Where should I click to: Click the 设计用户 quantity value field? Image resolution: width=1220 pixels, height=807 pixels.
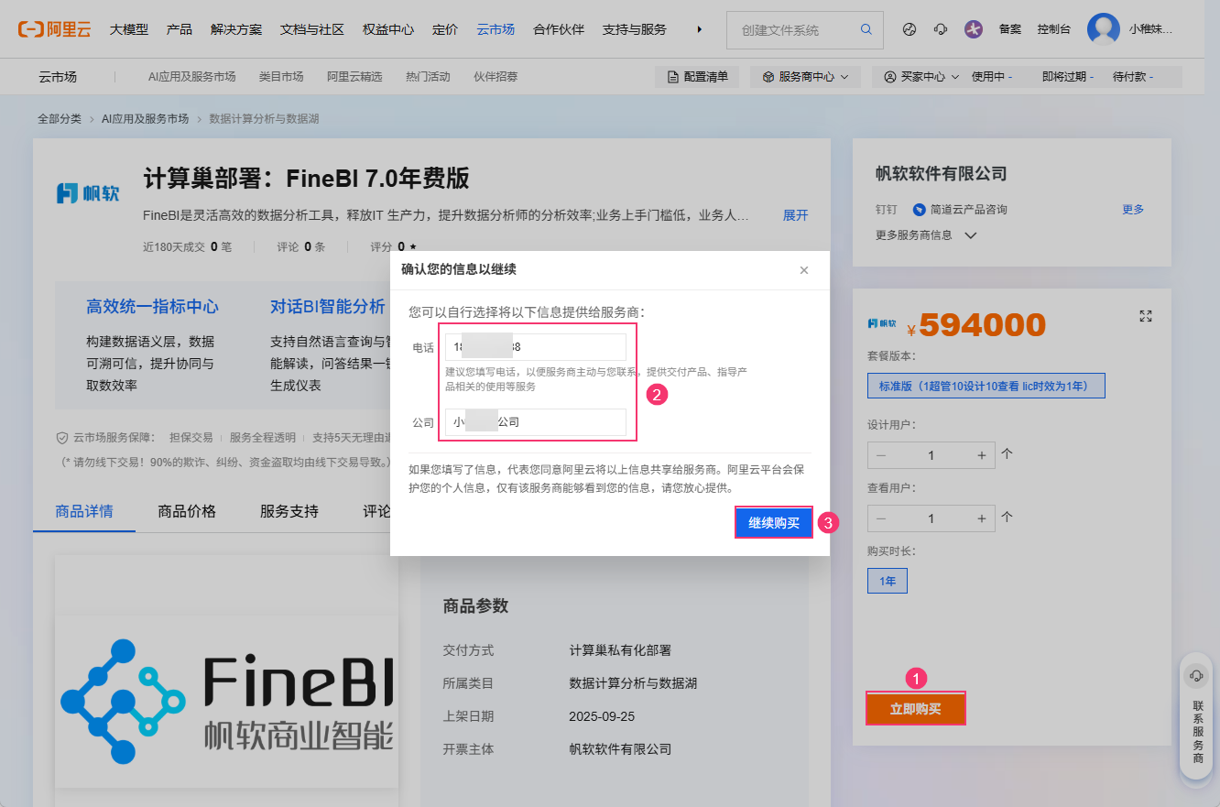click(x=931, y=455)
